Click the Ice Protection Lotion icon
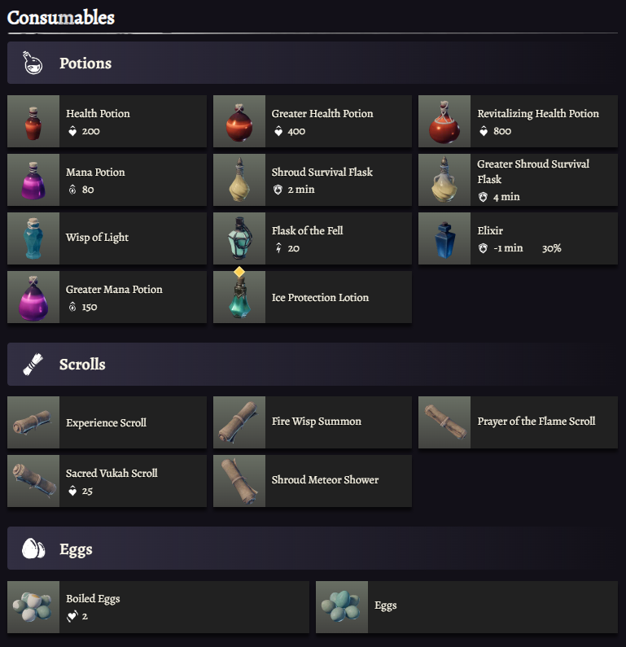The width and height of the screenshot is (626, 647). [239, 297]
